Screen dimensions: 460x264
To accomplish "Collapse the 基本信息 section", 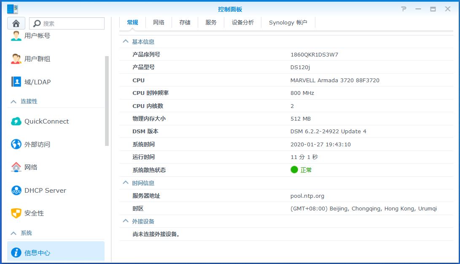I will [126, 41].
